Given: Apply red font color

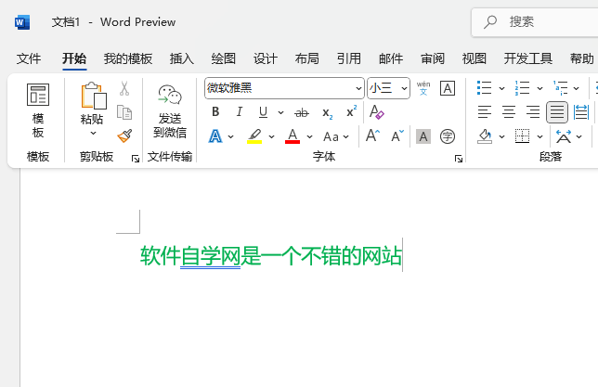Looking at the screenshot, I should pos(292,136).
